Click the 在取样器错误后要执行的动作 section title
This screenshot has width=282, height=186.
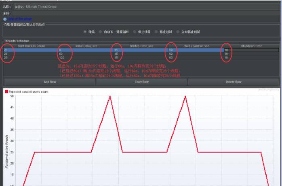pyautogui.click(x=25, y=25)
